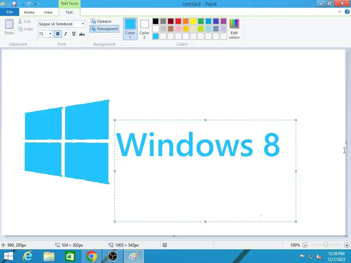Open the Quick Access Toolbar customize arrow
The height and width of the screenshot is (263, 351).
(x=35, y=4)
